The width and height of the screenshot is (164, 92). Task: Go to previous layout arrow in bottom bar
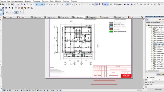pyautogui.click(x=47, y=90)
